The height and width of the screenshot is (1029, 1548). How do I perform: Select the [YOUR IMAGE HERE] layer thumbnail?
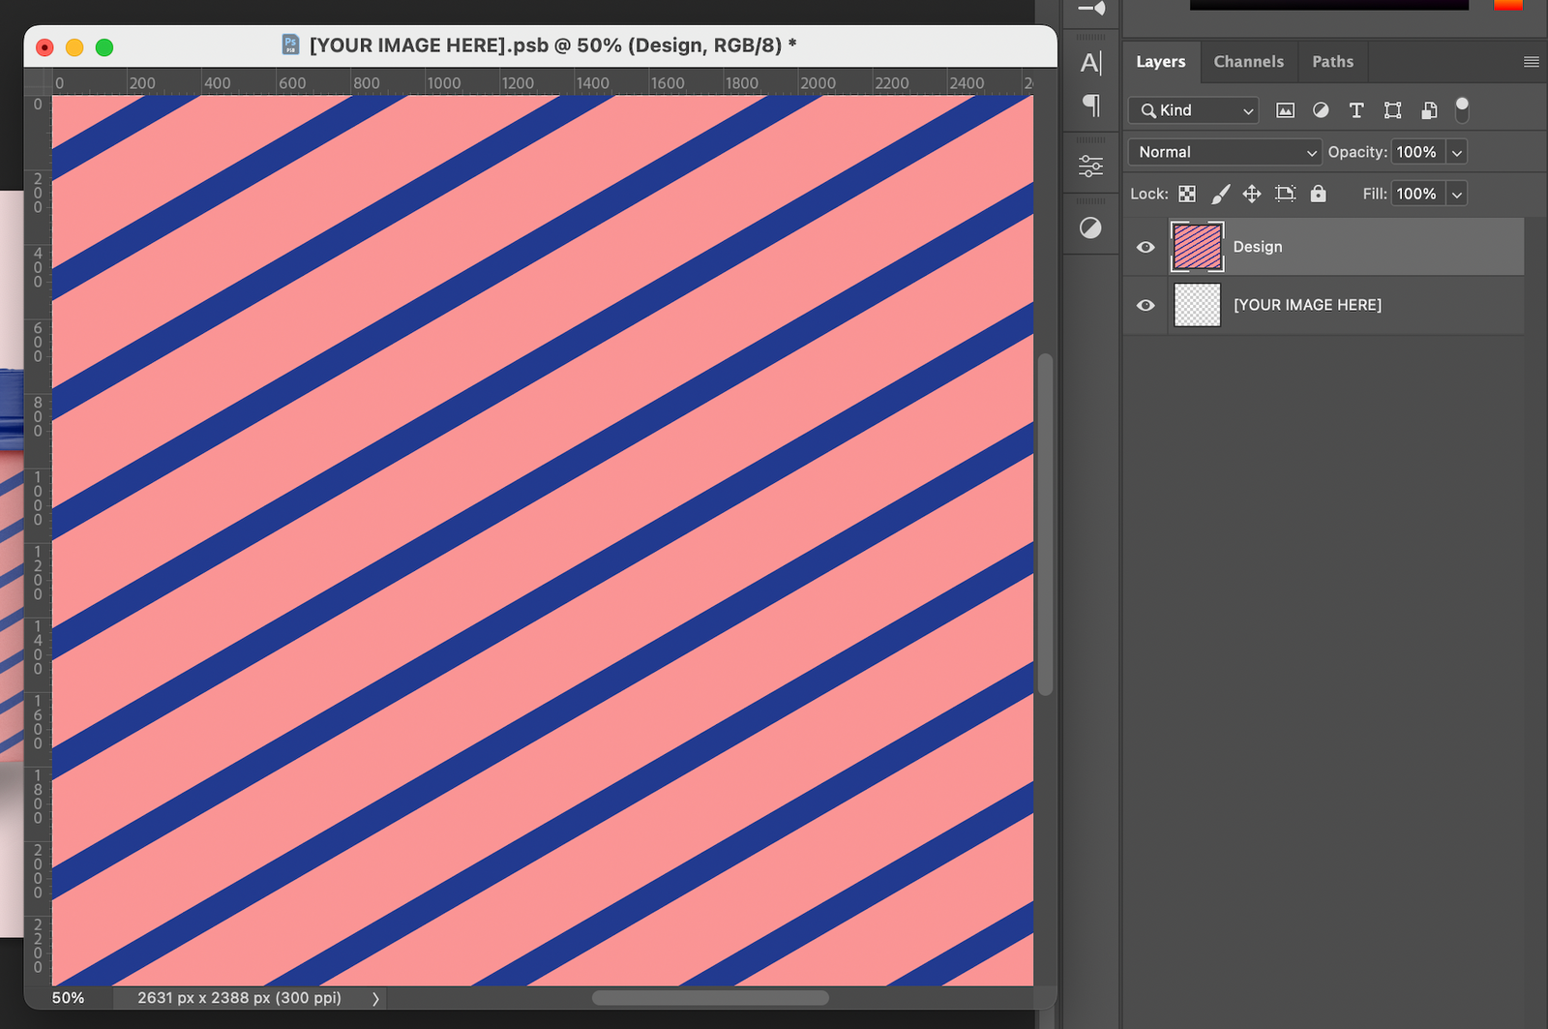click(x=1197, y=305)
